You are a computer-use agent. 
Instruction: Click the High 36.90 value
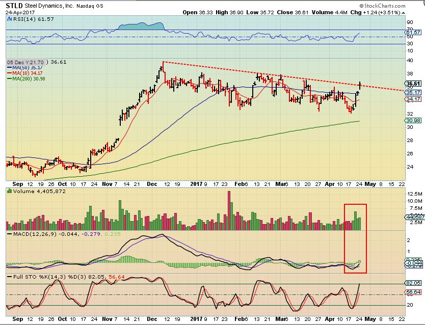230,12
